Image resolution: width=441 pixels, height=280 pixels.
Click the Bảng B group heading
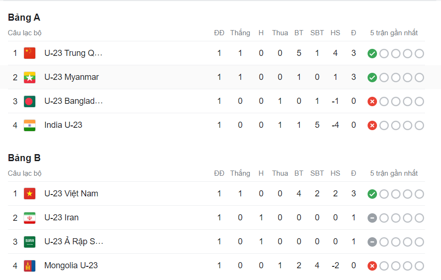click(24, 158)
